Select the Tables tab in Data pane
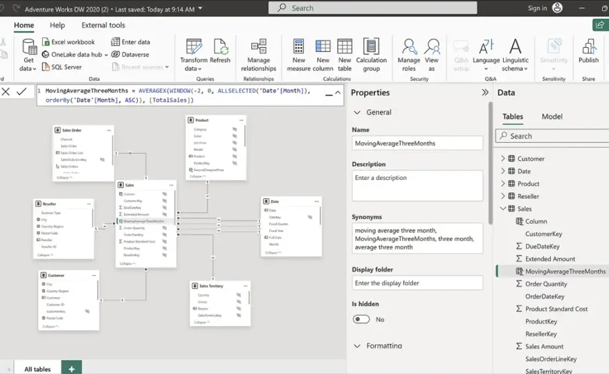Image resolution: width=609 pixels, height=374 pixels. 513,116
